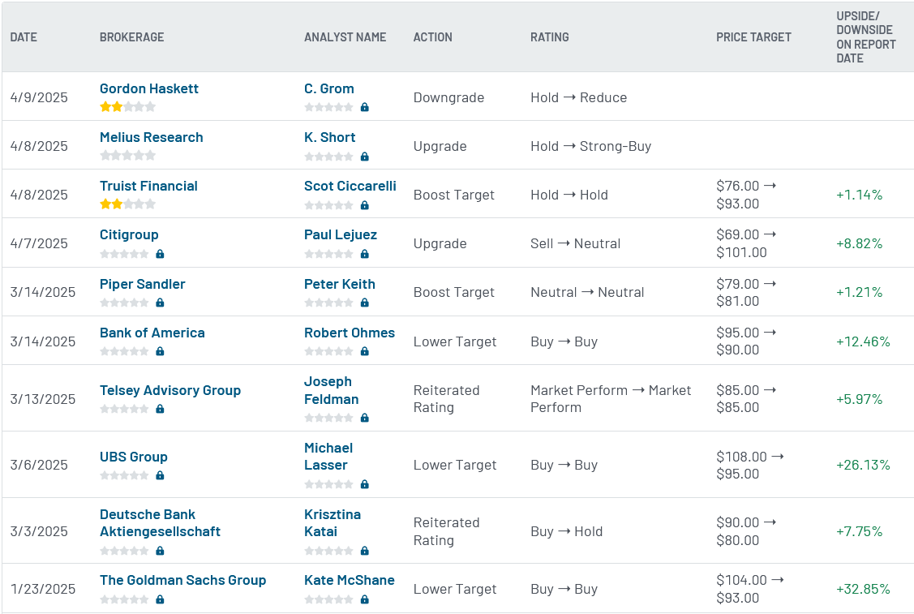The width and height of the screenshot is (914, 614).
Task: Click the 'Hold → Strong-Buy' rating cell
Action: [590, 146]
